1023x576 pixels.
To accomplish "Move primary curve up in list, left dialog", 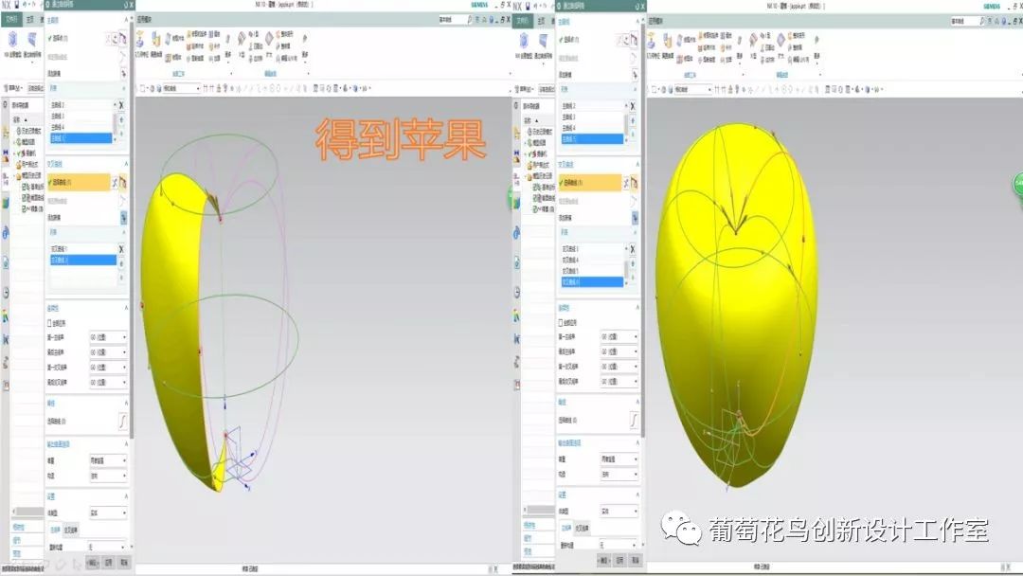I will (x=121, y=119).
